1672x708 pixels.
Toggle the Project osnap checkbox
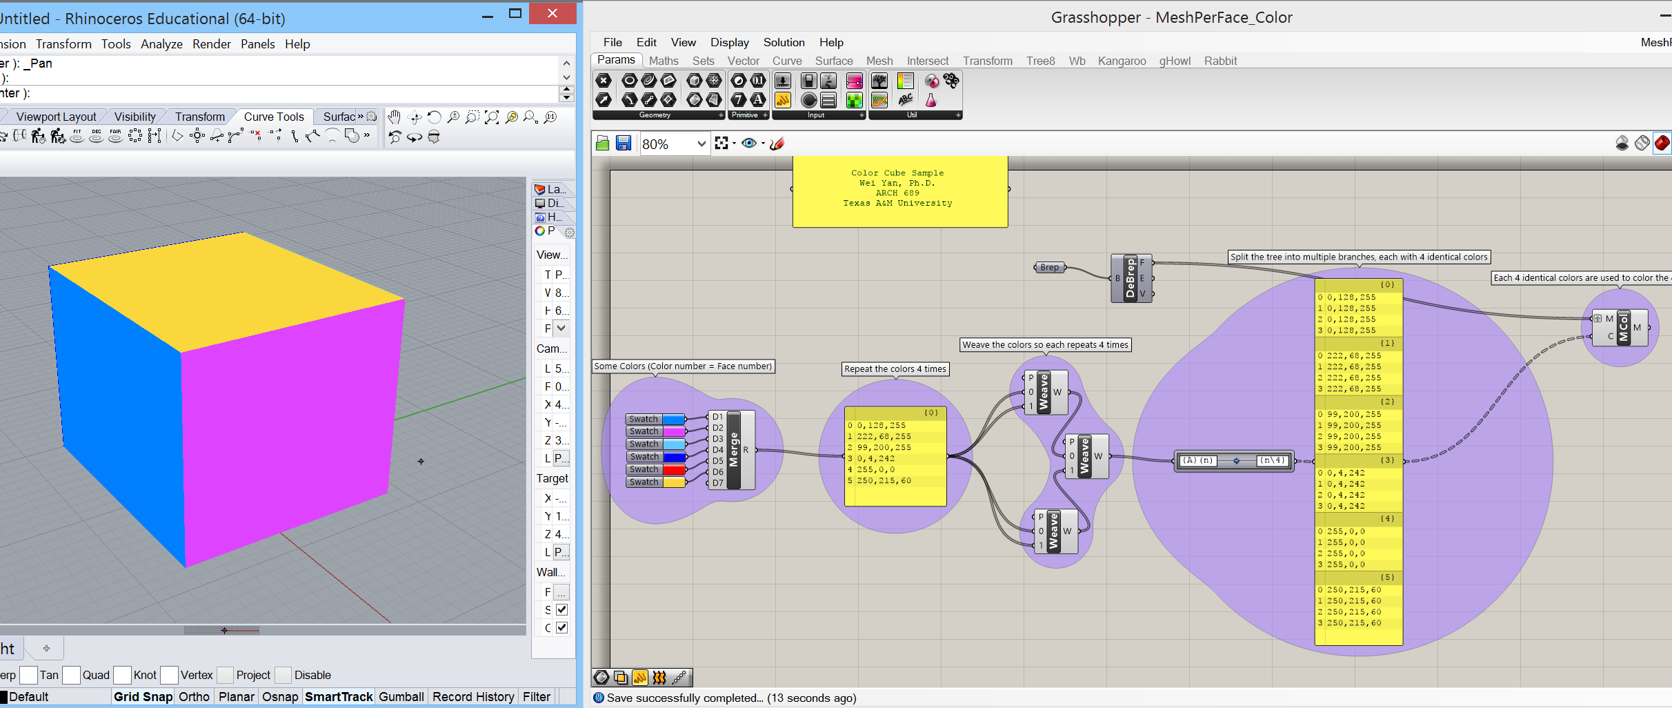tap(225, 675)
